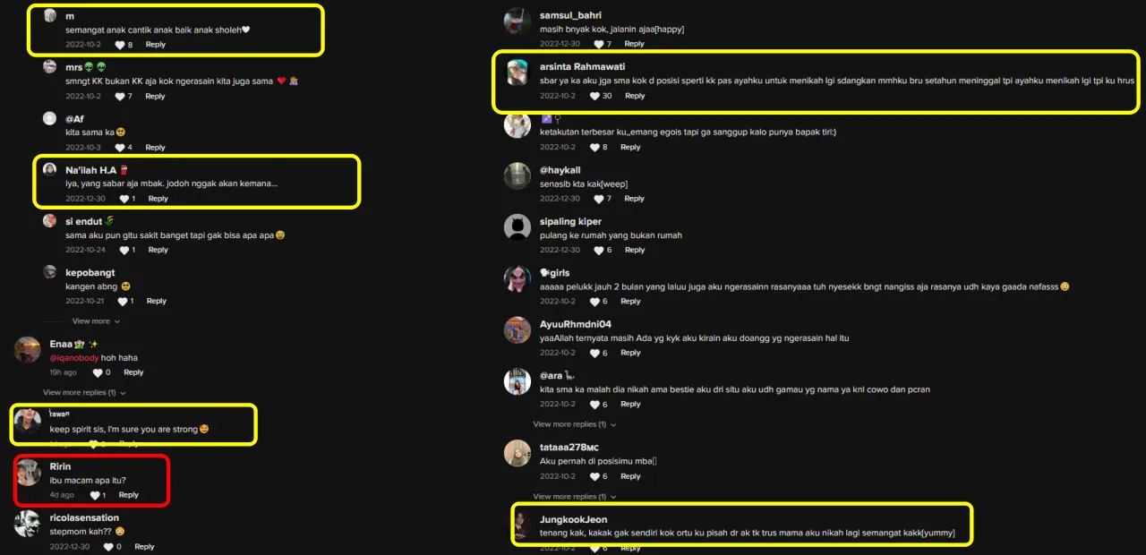Open the @iqanobody mention link
Viewport: 1146px width, 555px height.
pyautogui.click(x=73, y=358)
